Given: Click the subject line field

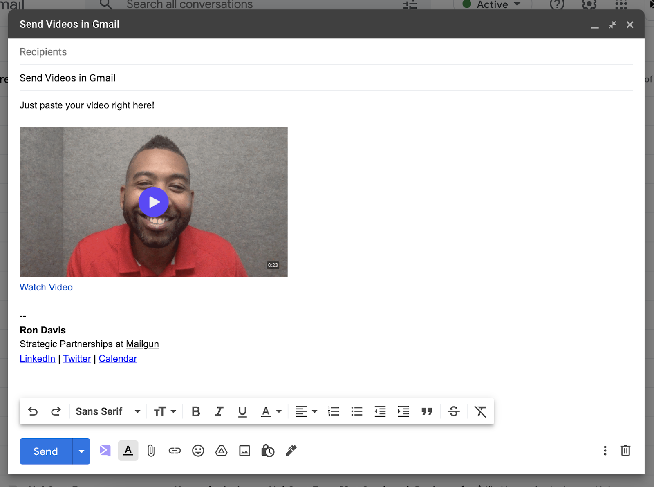Looking at the screenshot, I should point(326,78).
